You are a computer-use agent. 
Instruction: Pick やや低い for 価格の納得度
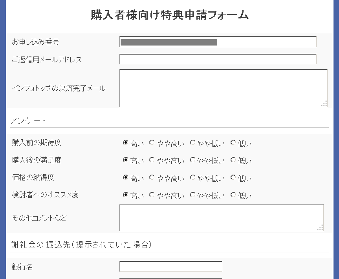[x=192, y=177]
